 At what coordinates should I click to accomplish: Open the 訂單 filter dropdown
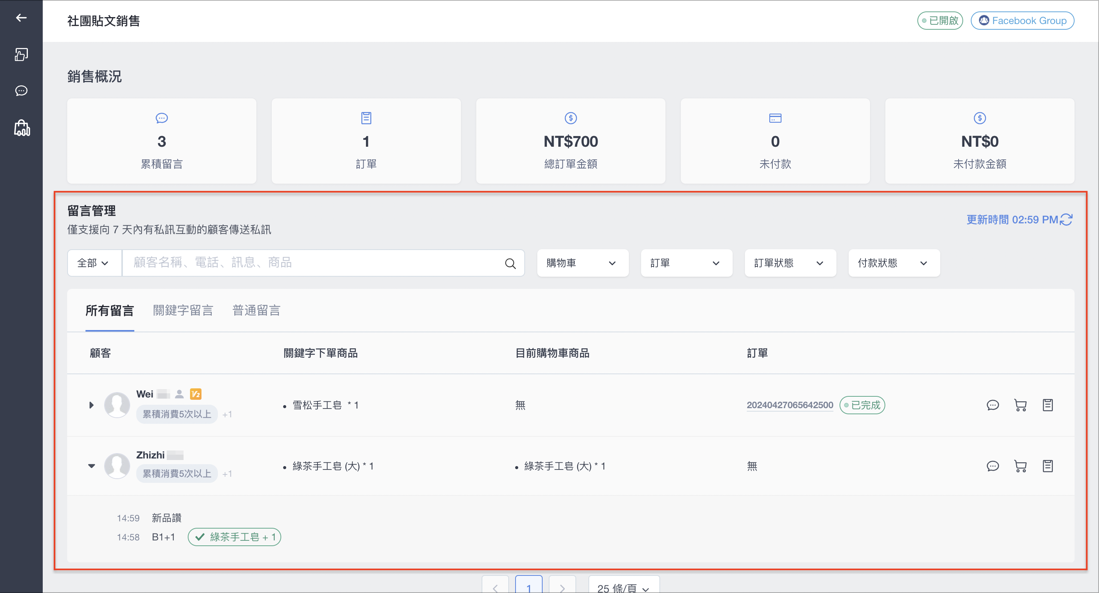click(686, 263)
